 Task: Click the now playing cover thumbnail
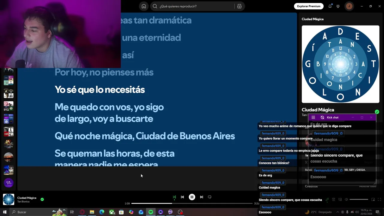point(8,199)
